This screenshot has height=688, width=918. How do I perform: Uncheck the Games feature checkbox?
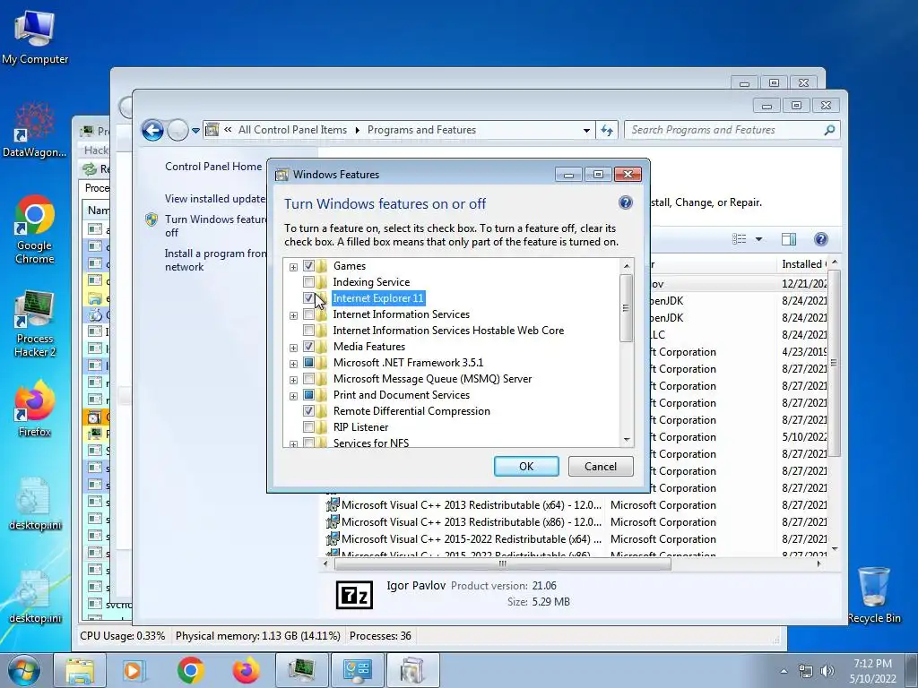click(308, 265)
